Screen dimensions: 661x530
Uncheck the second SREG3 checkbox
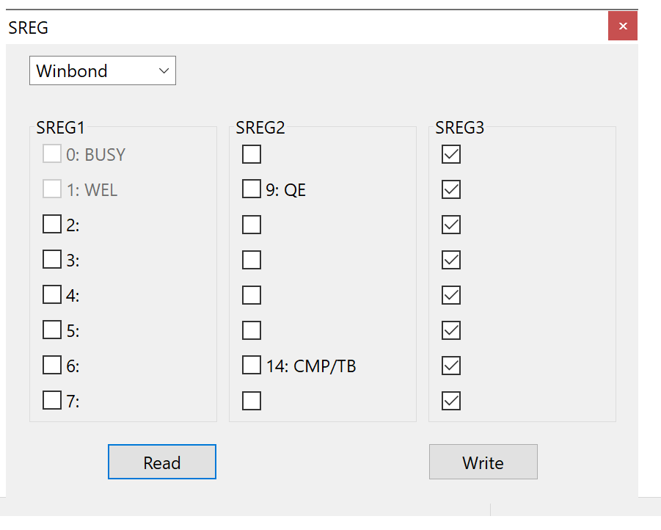click(x=451, y=189)
